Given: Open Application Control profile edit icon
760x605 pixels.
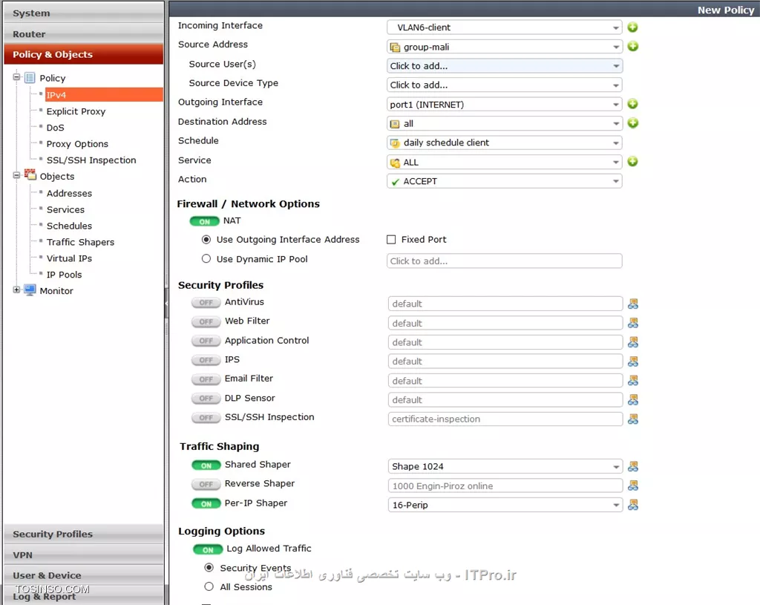Looking at the screenshot, I should pos(633,342).
